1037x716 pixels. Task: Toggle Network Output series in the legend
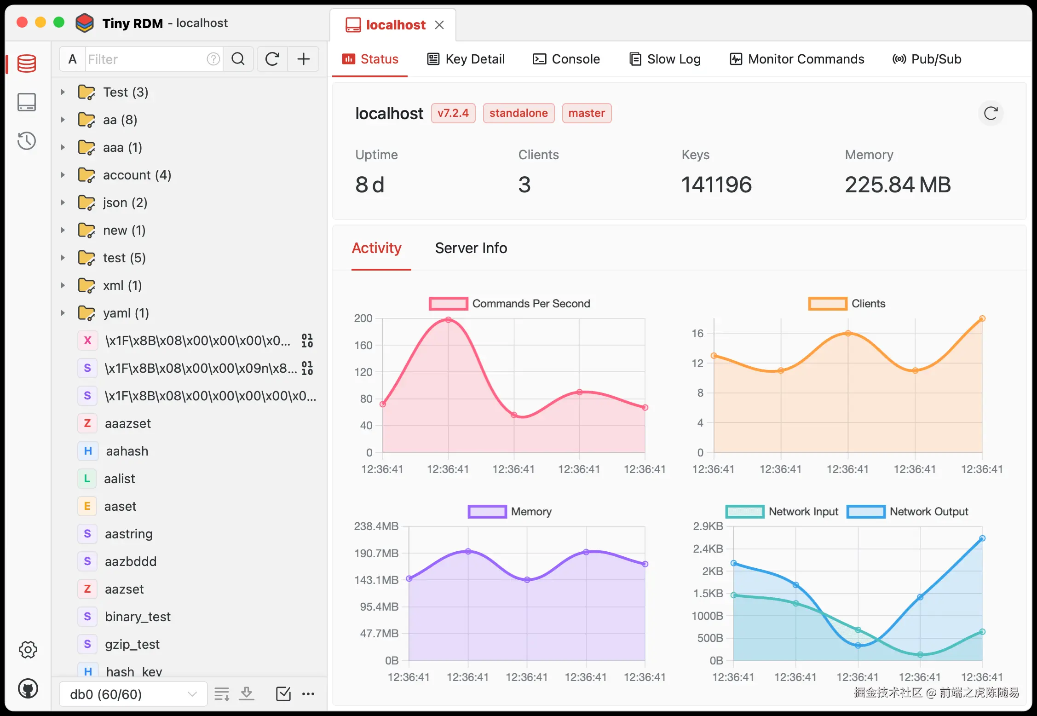point(866,512)
